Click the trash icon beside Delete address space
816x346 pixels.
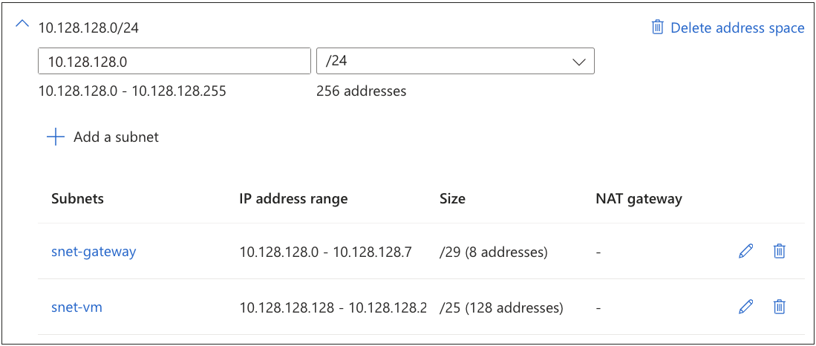pos(657,27)
